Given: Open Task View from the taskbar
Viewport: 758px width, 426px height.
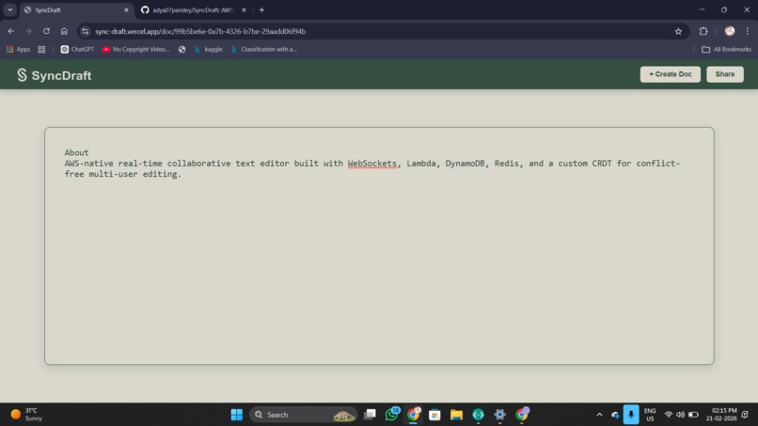Looking at the screenshot, I should (x=370, y=415).
